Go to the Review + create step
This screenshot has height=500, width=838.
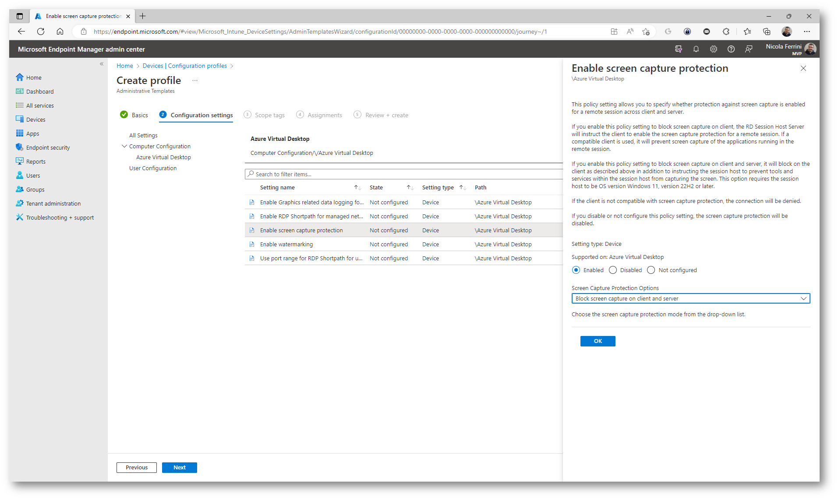pos(381,115)
